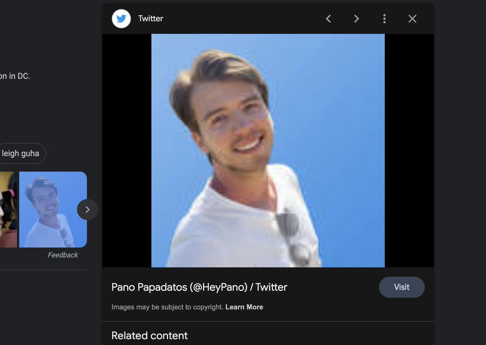Click the Feedback link
The height and width of the screenshot is (345, 486).
[x=63, y=255]
